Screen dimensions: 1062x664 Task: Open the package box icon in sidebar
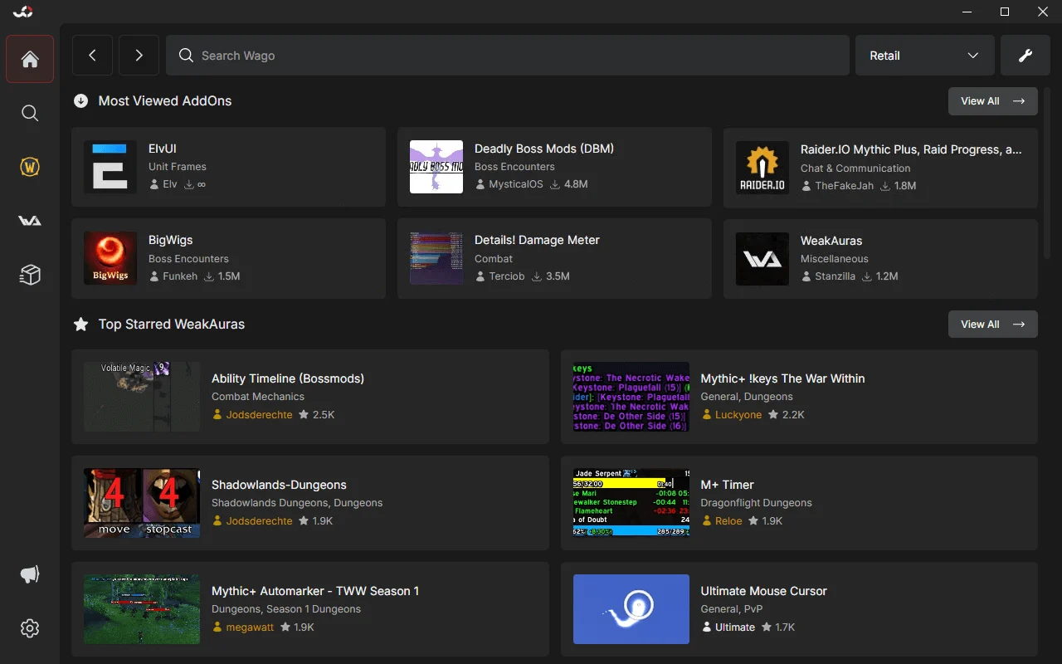click(x=30, y=275)
